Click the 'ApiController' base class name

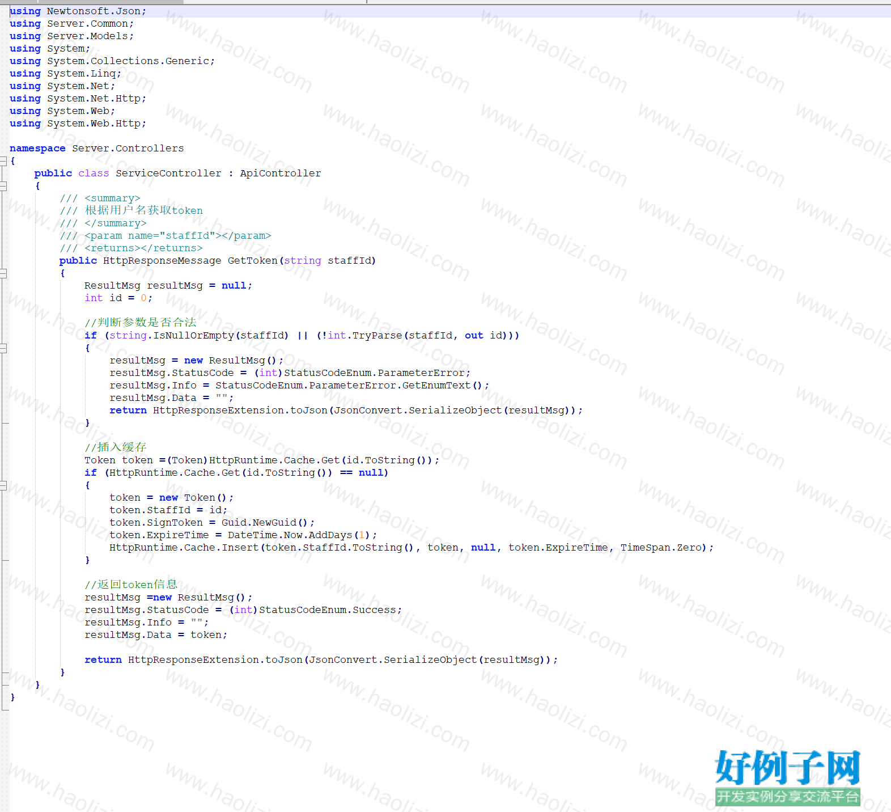coord(281,173)
